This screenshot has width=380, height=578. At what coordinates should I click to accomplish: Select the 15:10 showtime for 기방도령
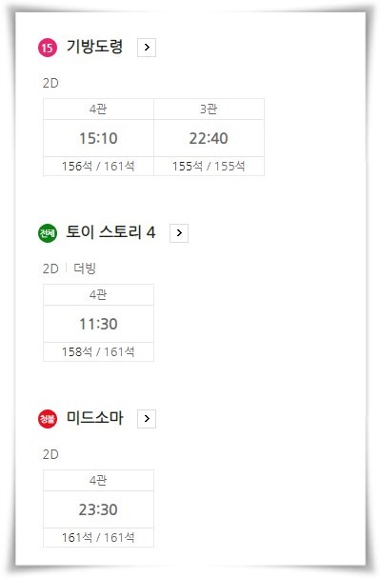click(98, 138)
